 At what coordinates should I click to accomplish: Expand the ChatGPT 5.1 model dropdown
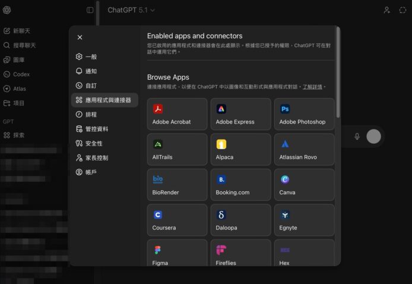pos(131,10)
